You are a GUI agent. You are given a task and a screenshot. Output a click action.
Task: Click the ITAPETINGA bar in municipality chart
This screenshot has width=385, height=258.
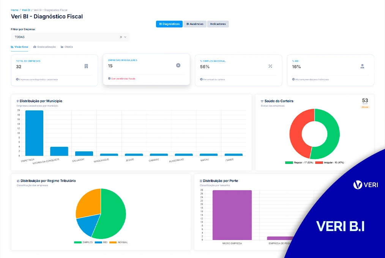[x=34, y=133]
